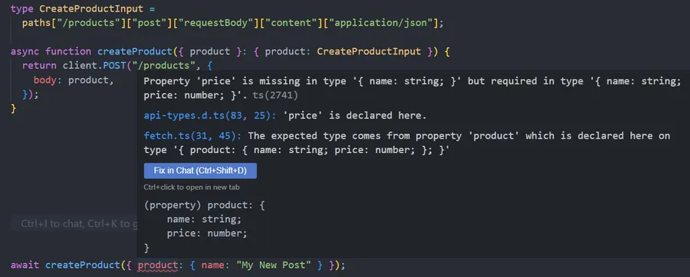690x277 pixels.
Task: Click the ts(2741) error code
Action: pyautogui.click(x=275, y=95)
